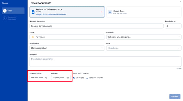The image size is (183, 101).
Task: Remove the uploaded Registro de Treinamento.docx file
Action: tap(102, 12)
